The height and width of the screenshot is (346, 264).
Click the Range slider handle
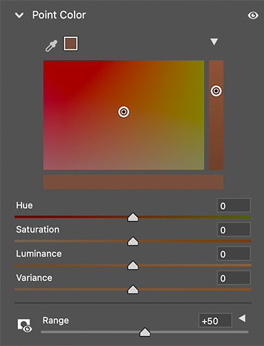[145, 332]
